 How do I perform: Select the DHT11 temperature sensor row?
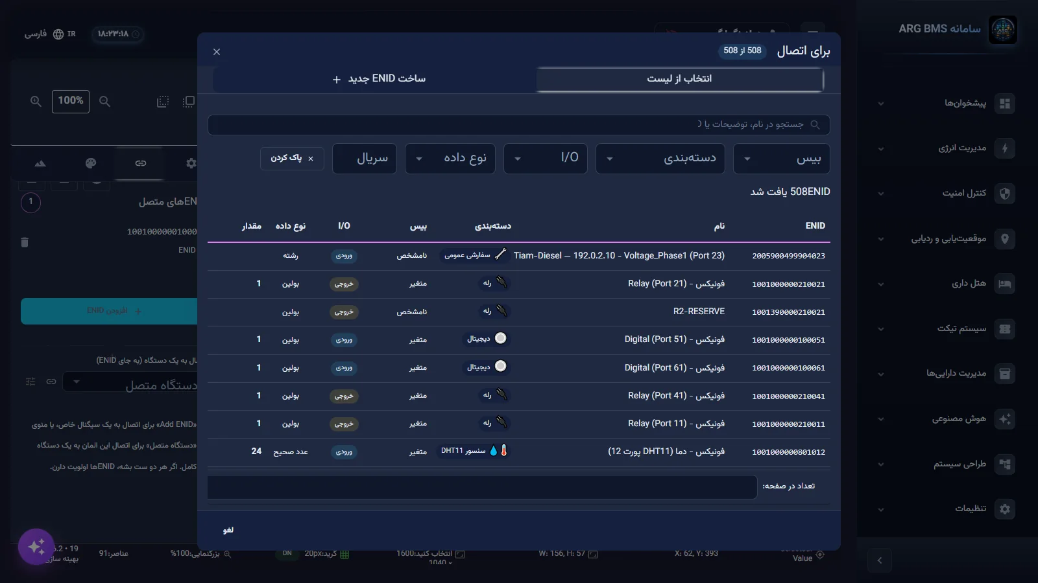(518, 452)
